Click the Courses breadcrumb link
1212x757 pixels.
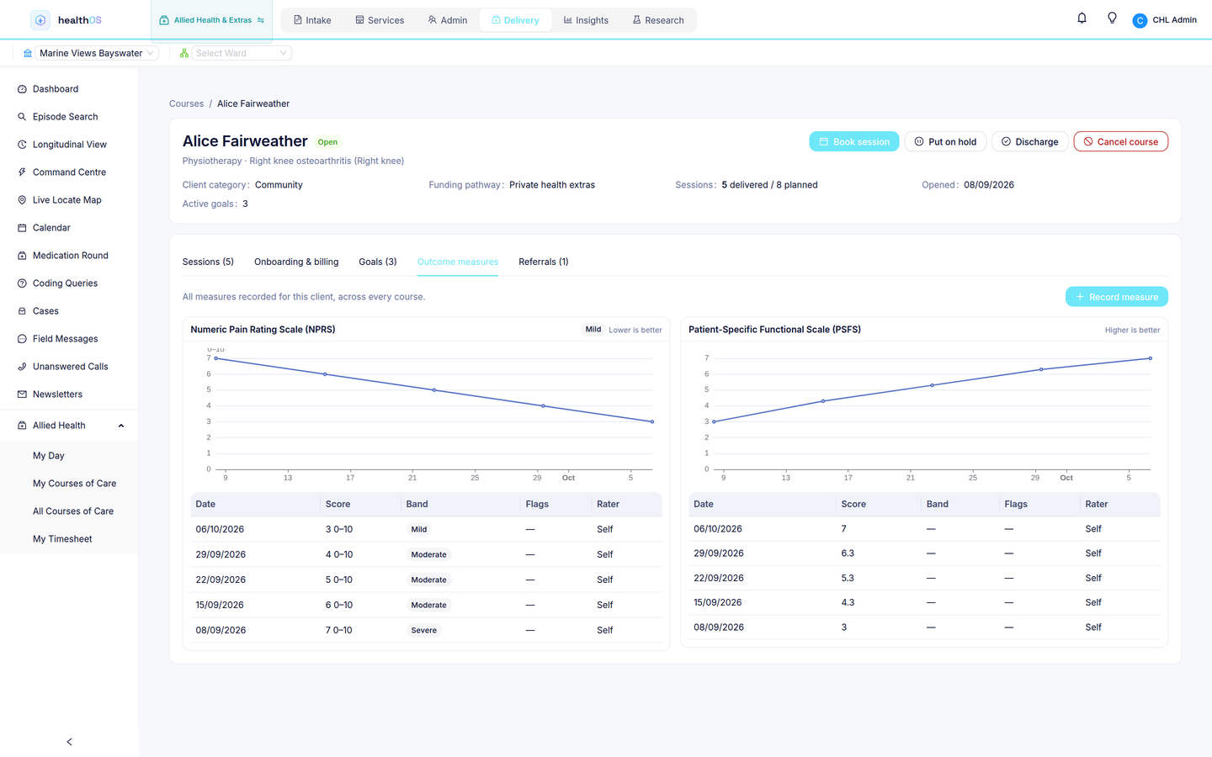coord(186,103)
